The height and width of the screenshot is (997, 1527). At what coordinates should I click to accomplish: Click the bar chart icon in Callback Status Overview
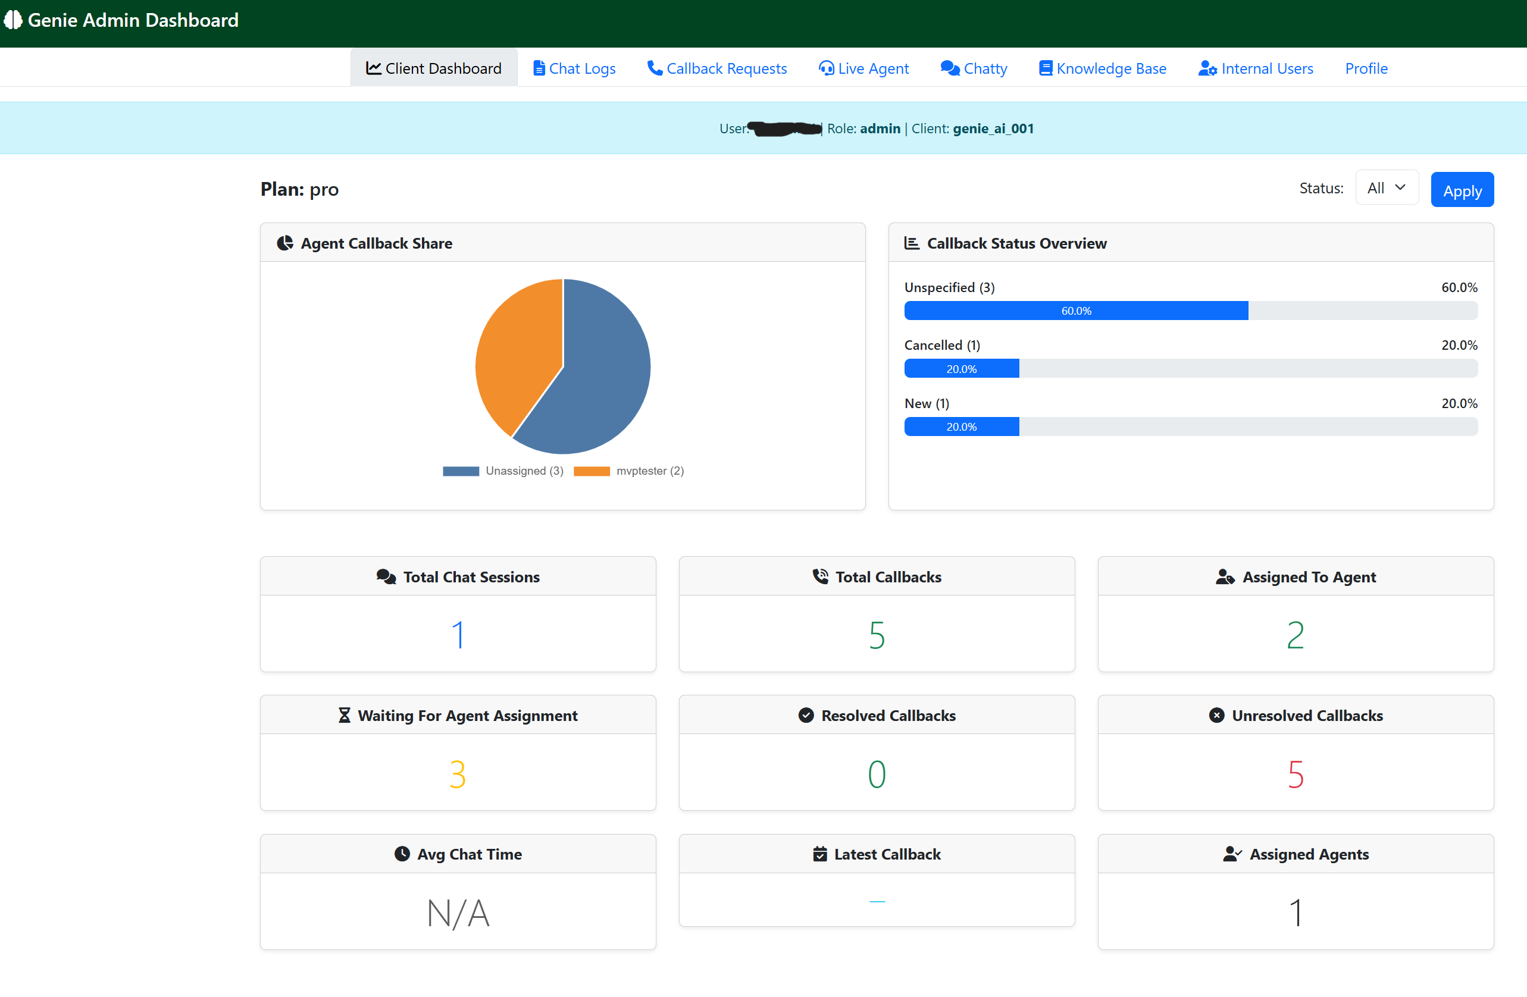pos(911,242)
